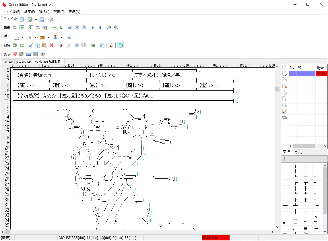Switch to the yukino.mlt tab
The image size is (328, 241).
tap(23, 62)
